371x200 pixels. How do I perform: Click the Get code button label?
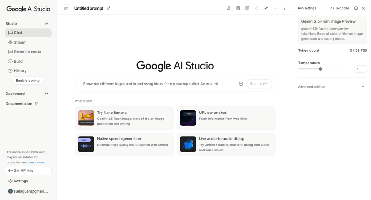[342, 8]
